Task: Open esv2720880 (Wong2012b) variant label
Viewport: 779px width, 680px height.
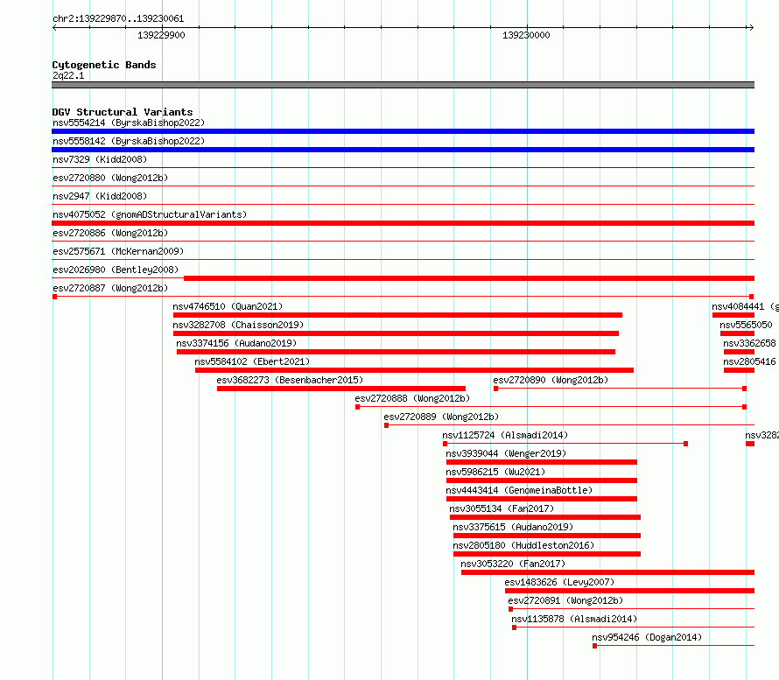Action: 110,178
